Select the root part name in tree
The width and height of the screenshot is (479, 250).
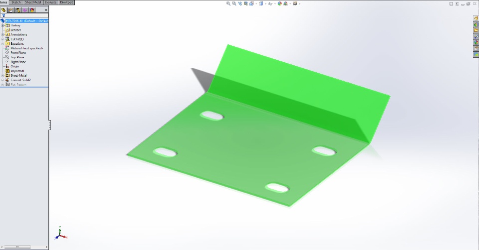coord(26,21)
